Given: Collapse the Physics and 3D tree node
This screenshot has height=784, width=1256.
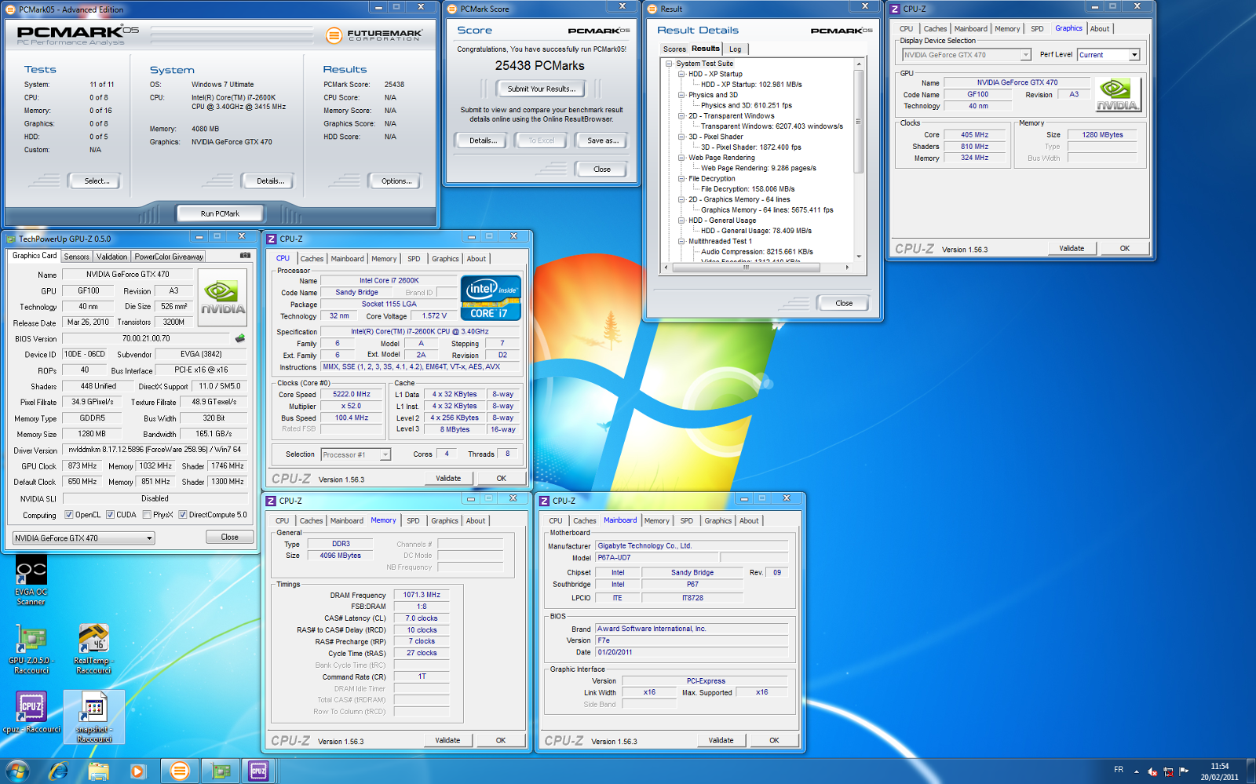Looking at the screenshot, I should coord(681,95).
